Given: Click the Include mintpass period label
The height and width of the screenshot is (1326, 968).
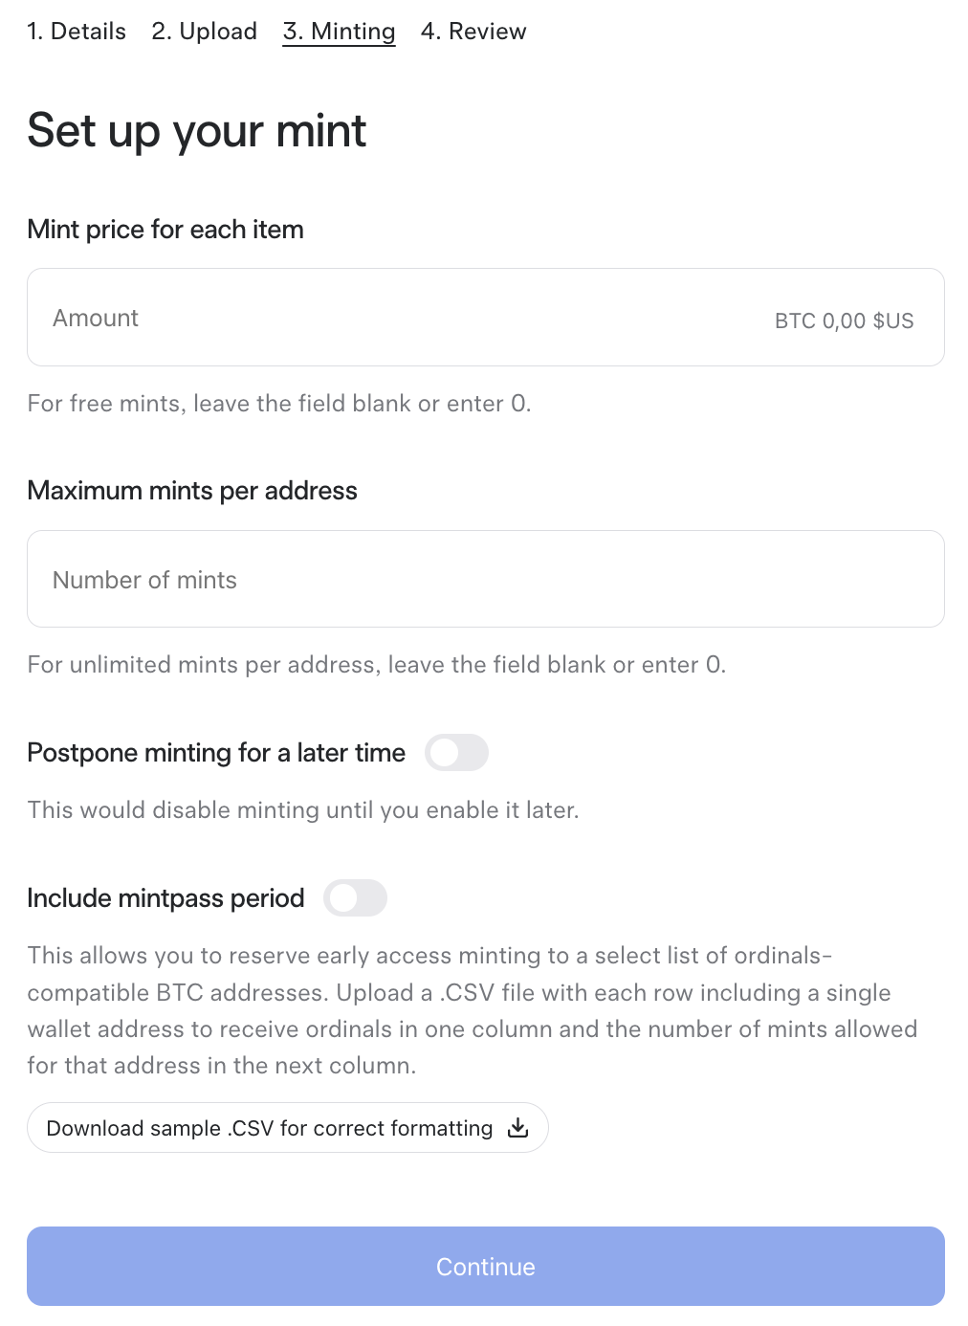Looking at the screenshot, I should pos(165,898).
